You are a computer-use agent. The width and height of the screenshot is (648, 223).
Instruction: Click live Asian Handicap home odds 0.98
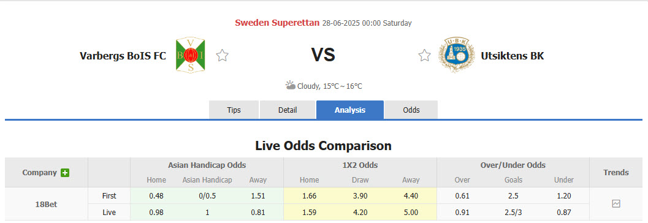156,213
